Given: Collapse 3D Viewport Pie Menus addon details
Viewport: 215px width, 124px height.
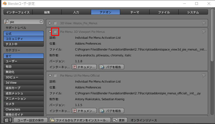Looking at the screenshot, I should [x=50, y=32].
